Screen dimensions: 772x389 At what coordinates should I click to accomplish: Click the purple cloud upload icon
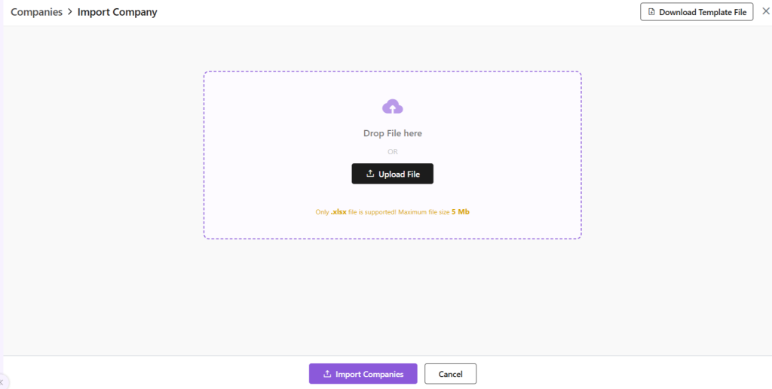tap(392, 107)
